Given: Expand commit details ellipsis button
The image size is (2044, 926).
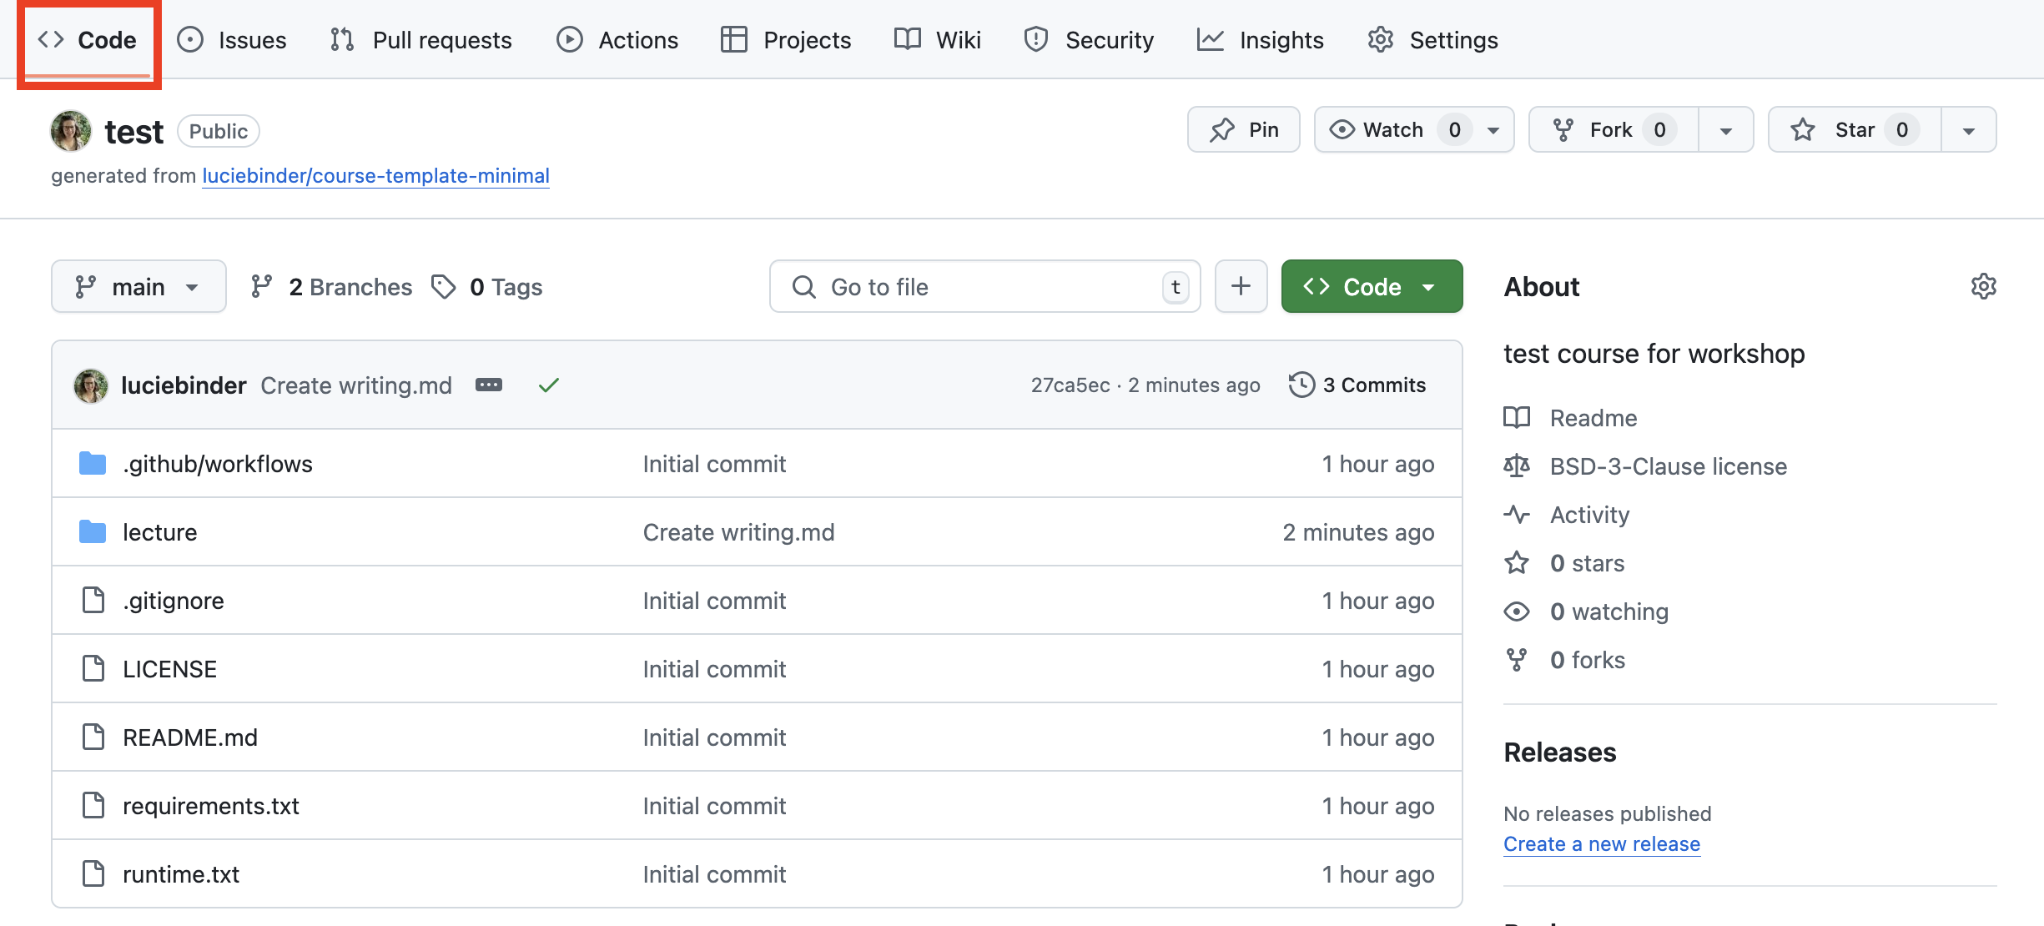Looking at the screenshot, I should tap(489, 385).
